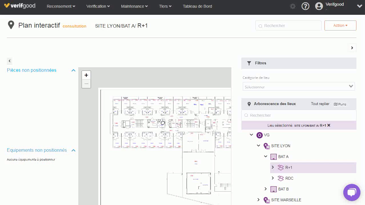The height and width of the screenshot is (205, 365).
Task: Expand the RDC floor node
Action: coord(273,178)
